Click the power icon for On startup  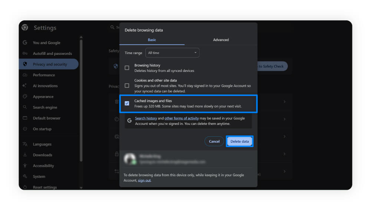(x=25, y=129)
